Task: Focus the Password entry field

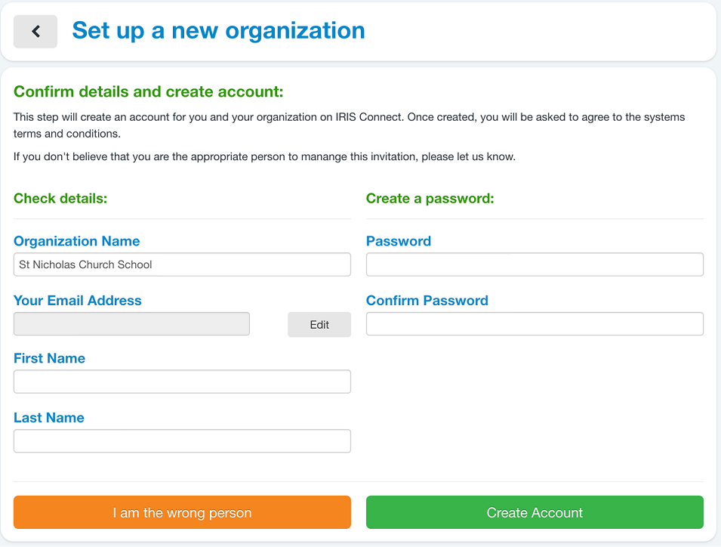Action: (535, 264)
